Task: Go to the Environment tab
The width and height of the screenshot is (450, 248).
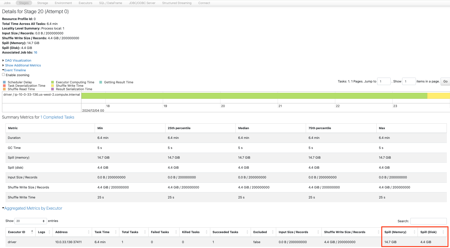Action: (x=63, y=3)
